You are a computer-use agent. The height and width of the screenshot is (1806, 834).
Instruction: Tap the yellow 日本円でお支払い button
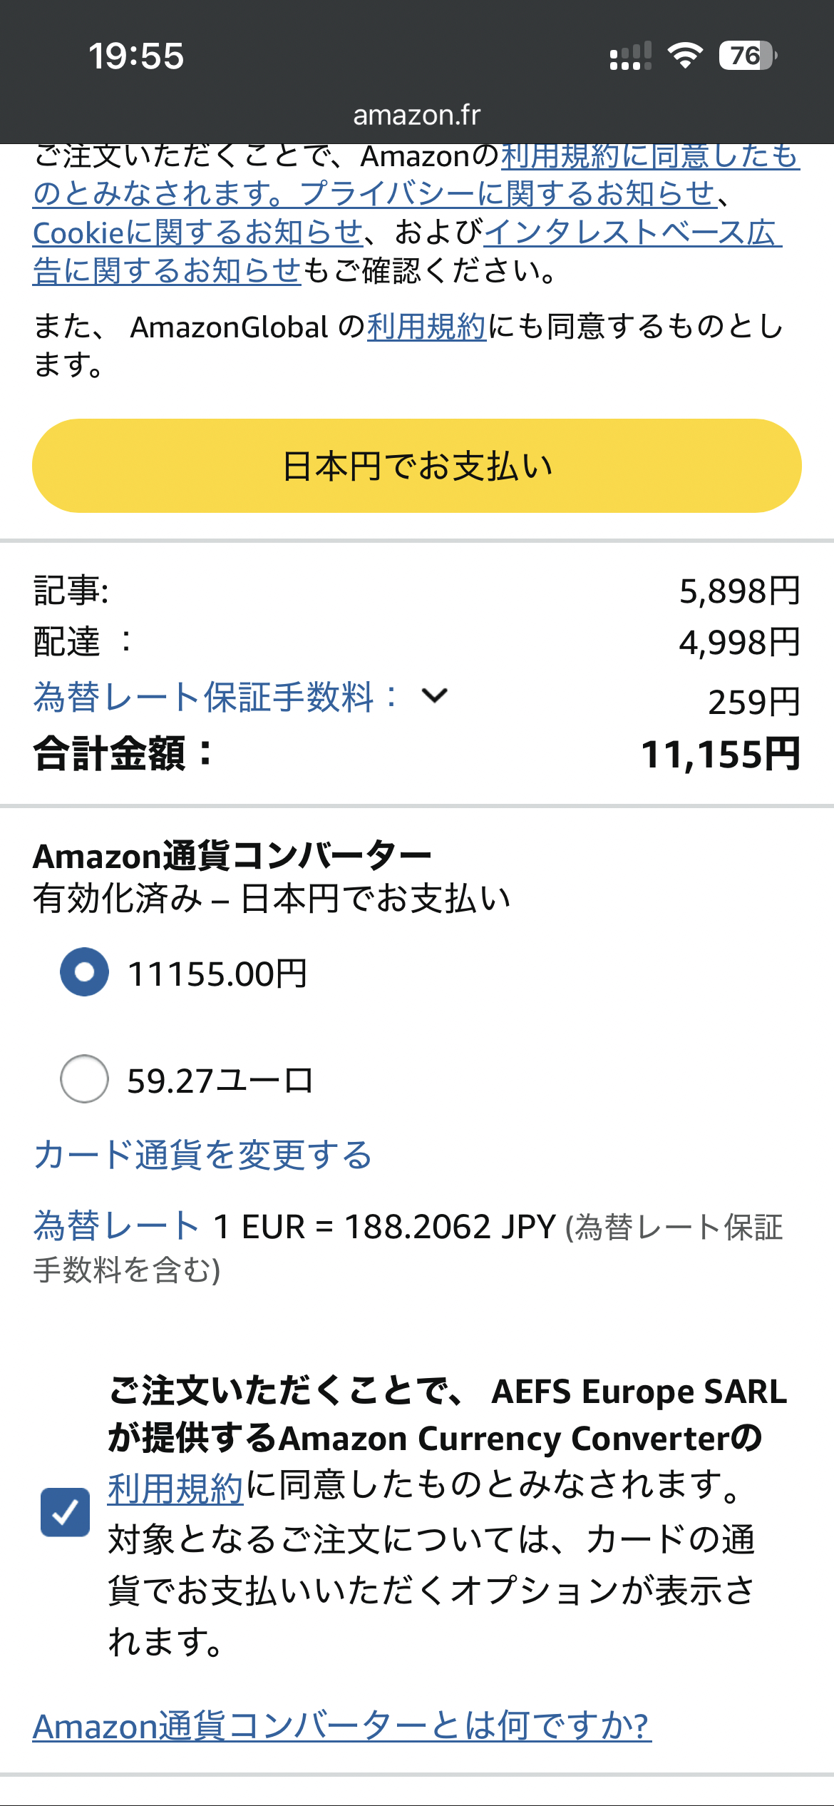[417, 466]
